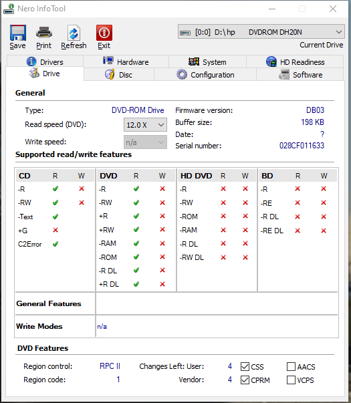Click red cross for HD DVD -ROM read
The width and height of the screenshot is (351, 403).
pos(223,216)
